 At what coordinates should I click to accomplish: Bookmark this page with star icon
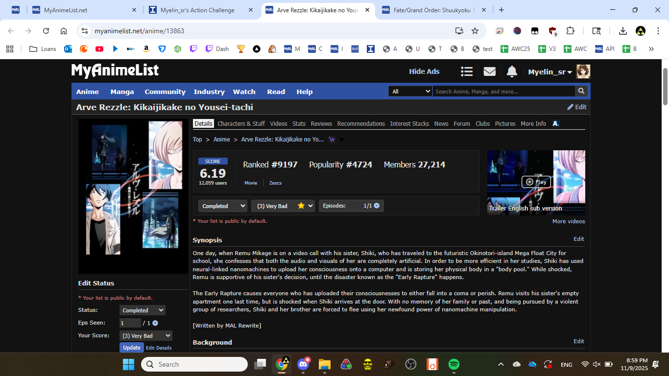(475, 31)
